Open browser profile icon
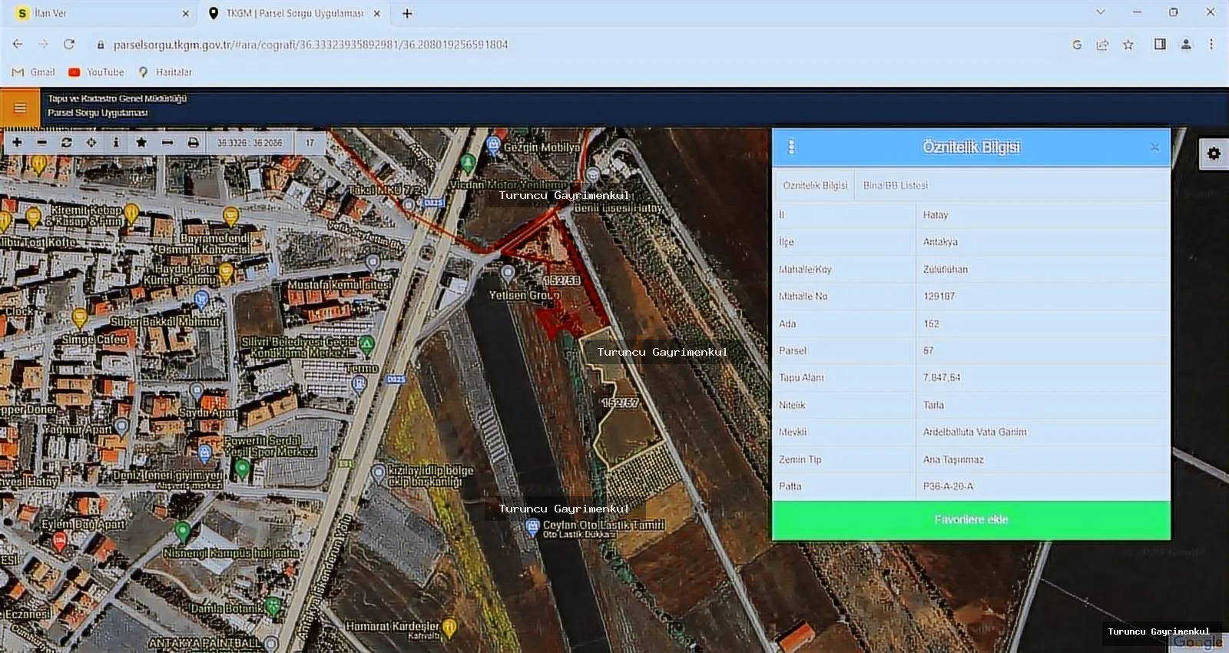1229x653 pixels. pyautogui.click(x=1186, y=45)
